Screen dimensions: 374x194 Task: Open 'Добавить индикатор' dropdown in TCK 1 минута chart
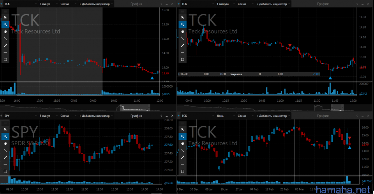(x=273, y=4)
